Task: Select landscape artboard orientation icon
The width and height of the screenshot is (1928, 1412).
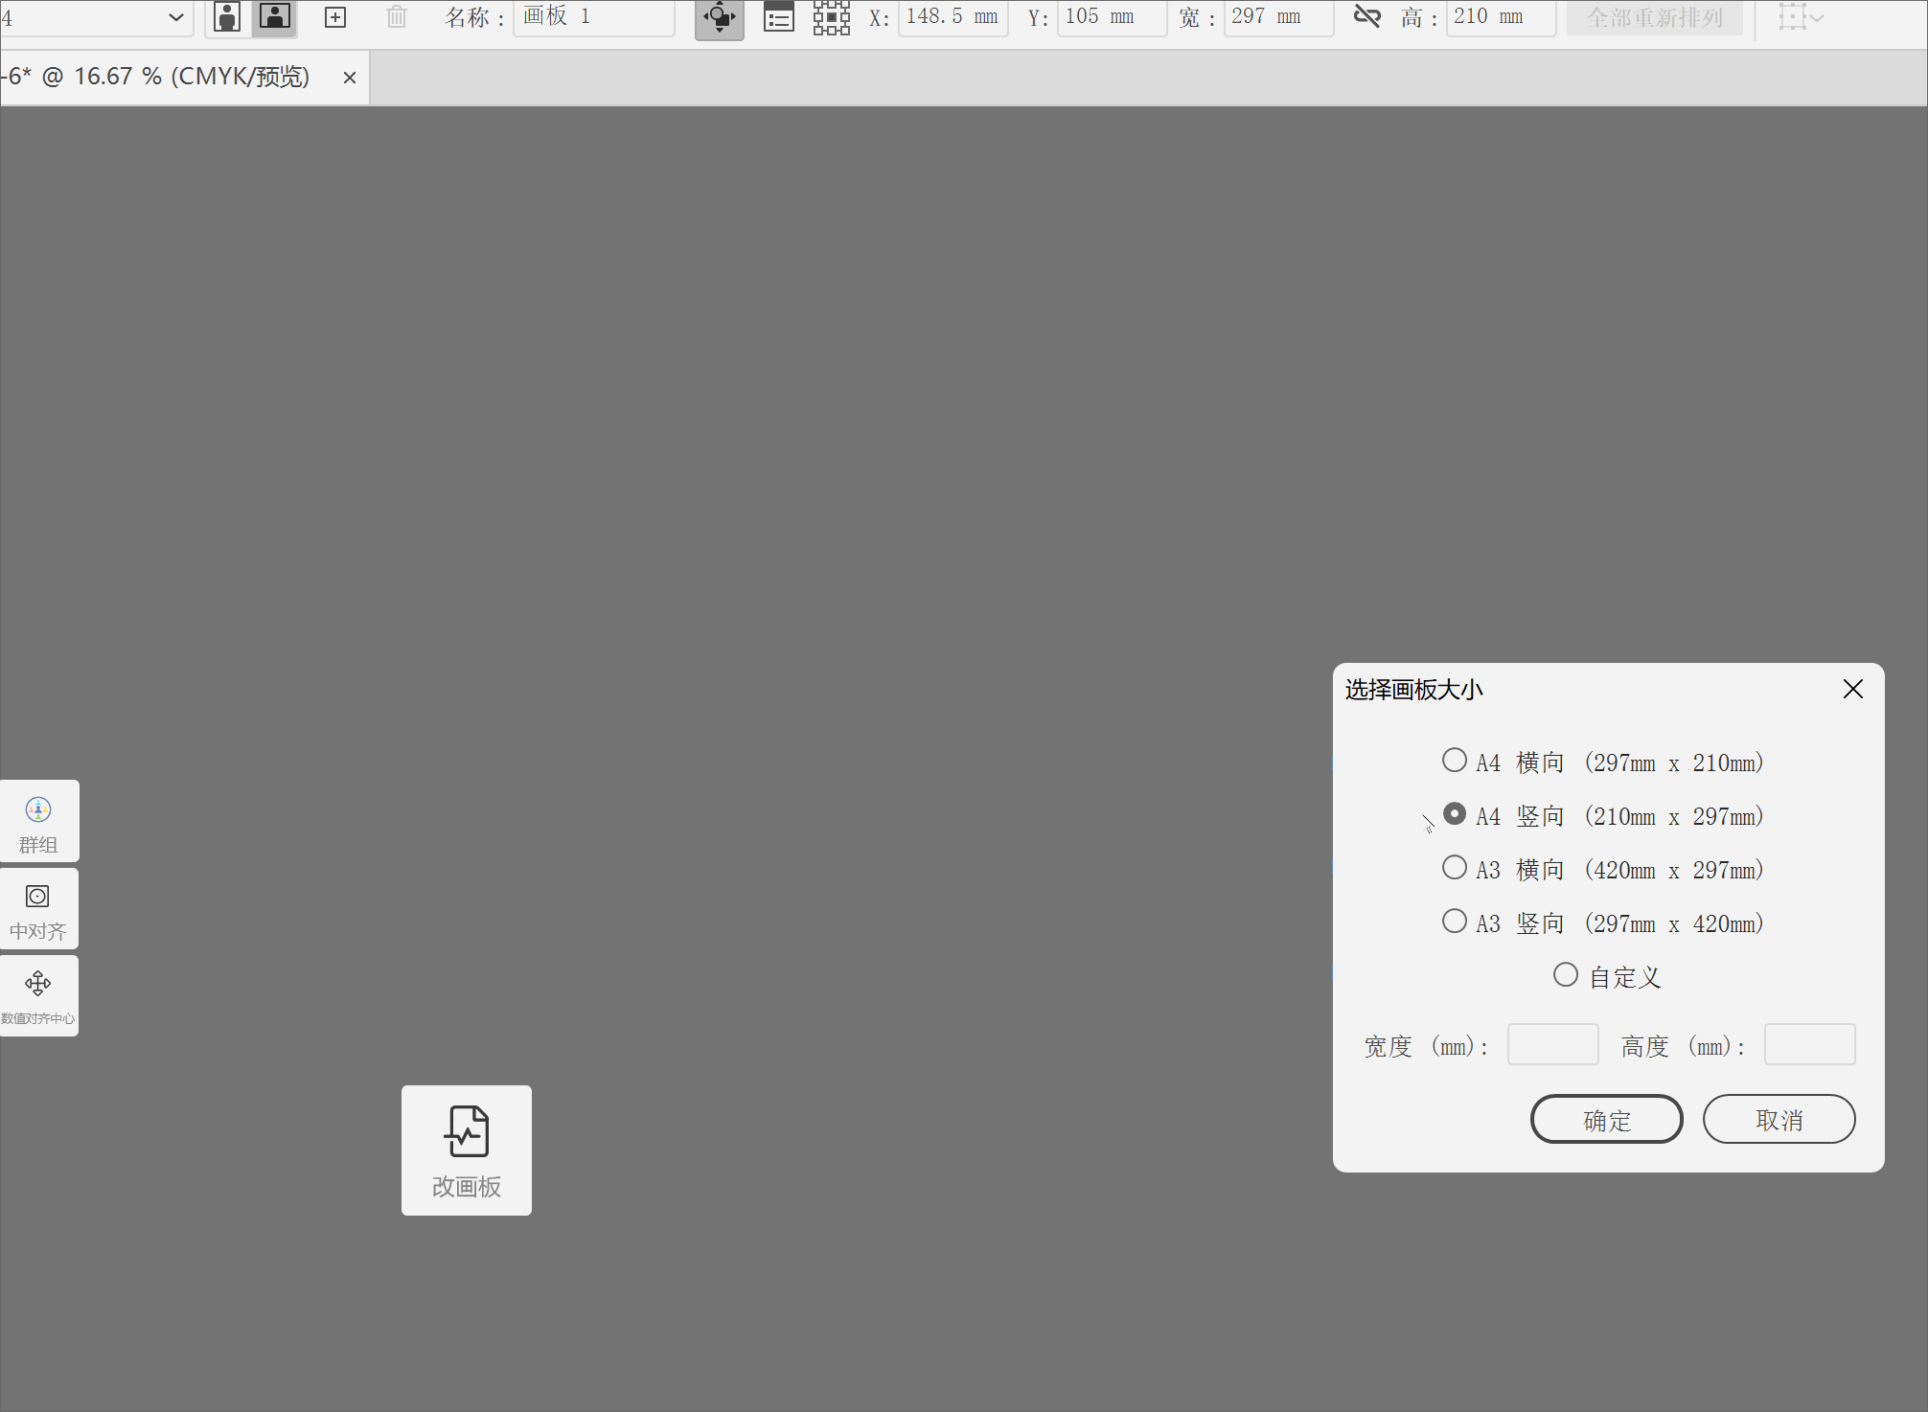Action: pyautogui.click(x=275, y=17)
